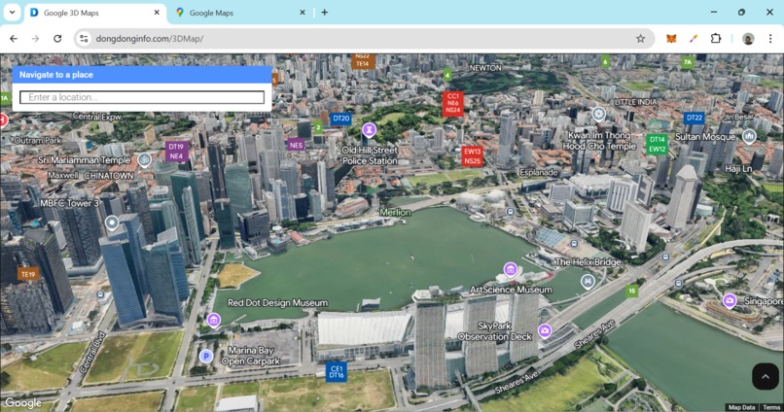Click the Sri Mariamman Temple marker icon
784x412 pixels.
point(145,159)
